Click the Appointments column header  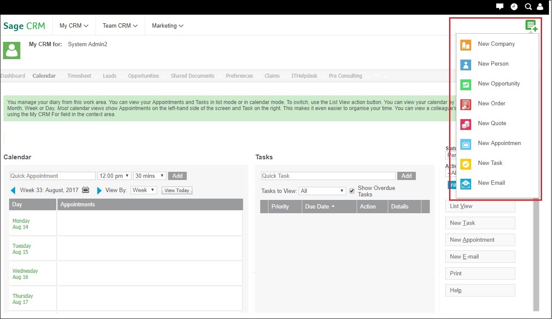click(150, 205)
